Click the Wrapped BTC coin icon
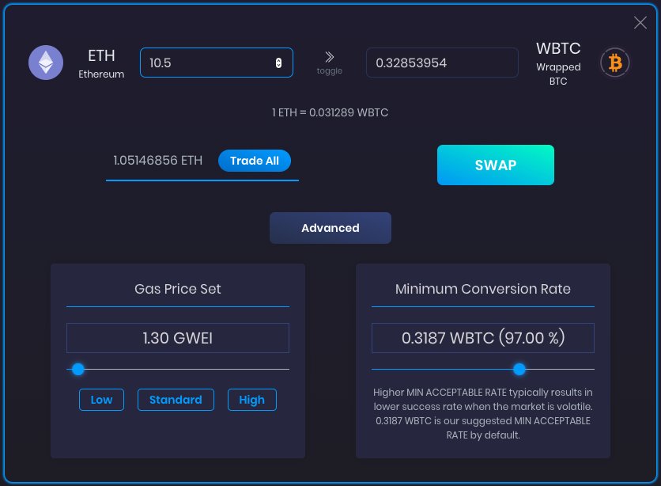Viewport: 661px width, 486px height. coord(614,63)
